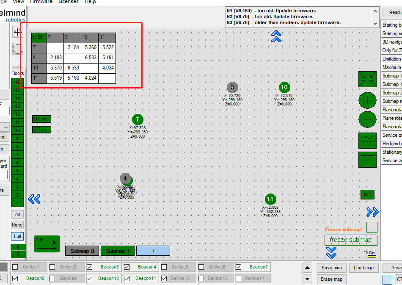Click the X-Y axis orientation icon
402x285 pixels.
coord(47,244)
